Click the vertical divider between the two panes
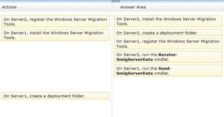 point(112,61)
